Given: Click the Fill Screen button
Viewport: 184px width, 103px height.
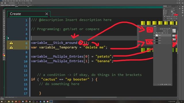Looking at the screenshot, I should click(29, 3).
